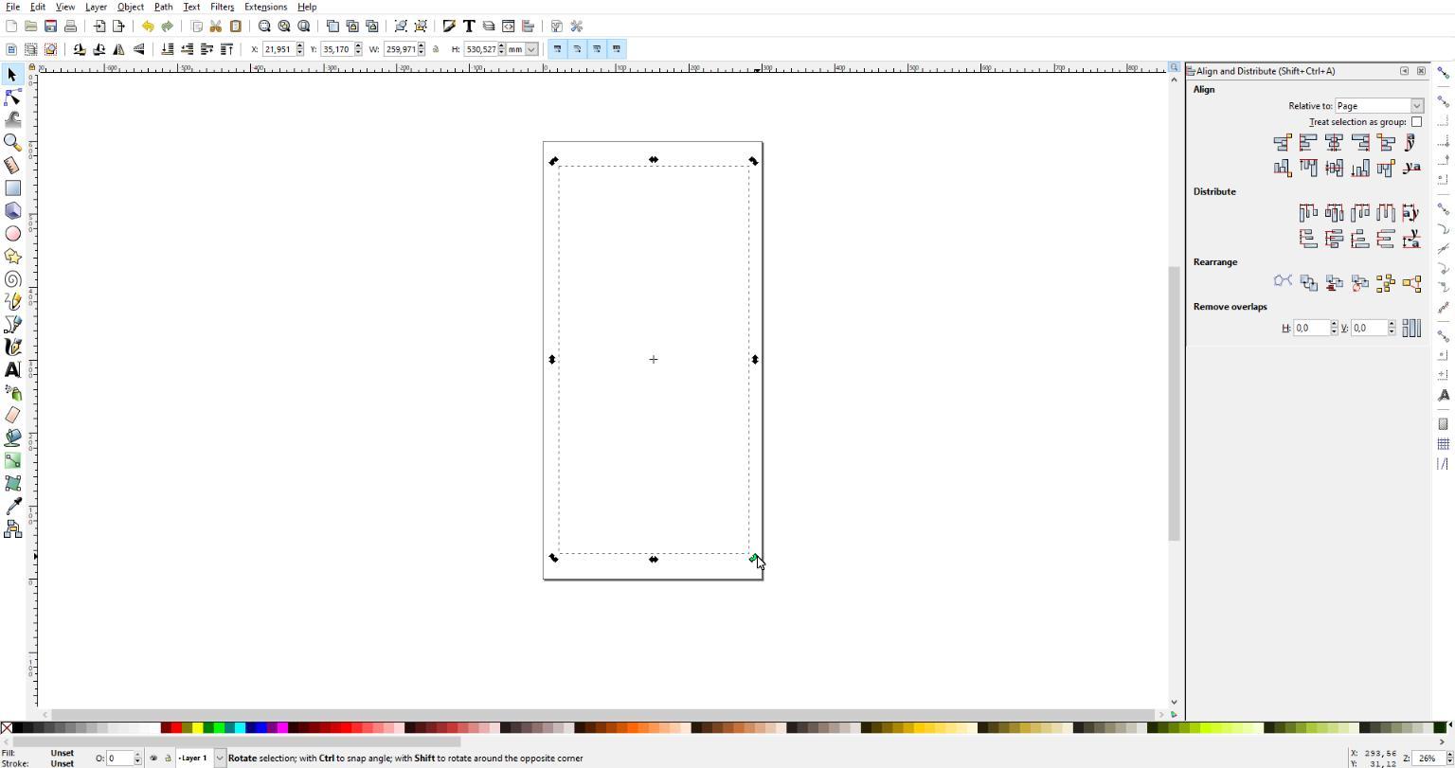Screen dimensions: 1455x768
Task: Open the Filters menu
Action: [222, 7]
